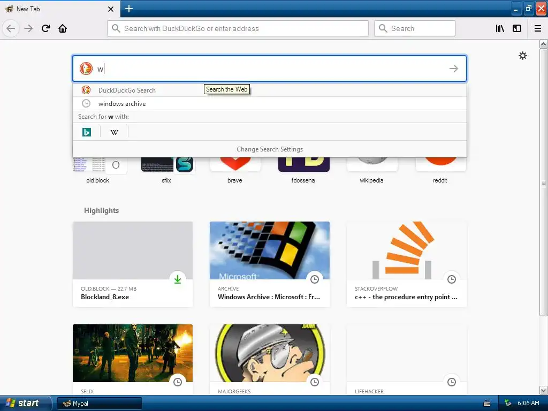This screenshot has height=411, width=548.
Task: Click history clock icon on Stack Overflow card
Action: (452, 279)
